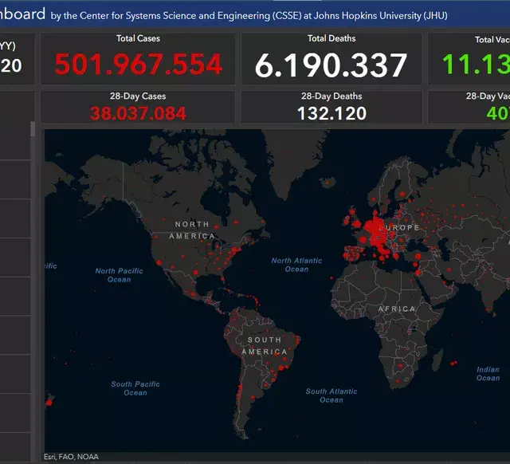
Task: Click the Africa label on the map
Action: (396, 309)
